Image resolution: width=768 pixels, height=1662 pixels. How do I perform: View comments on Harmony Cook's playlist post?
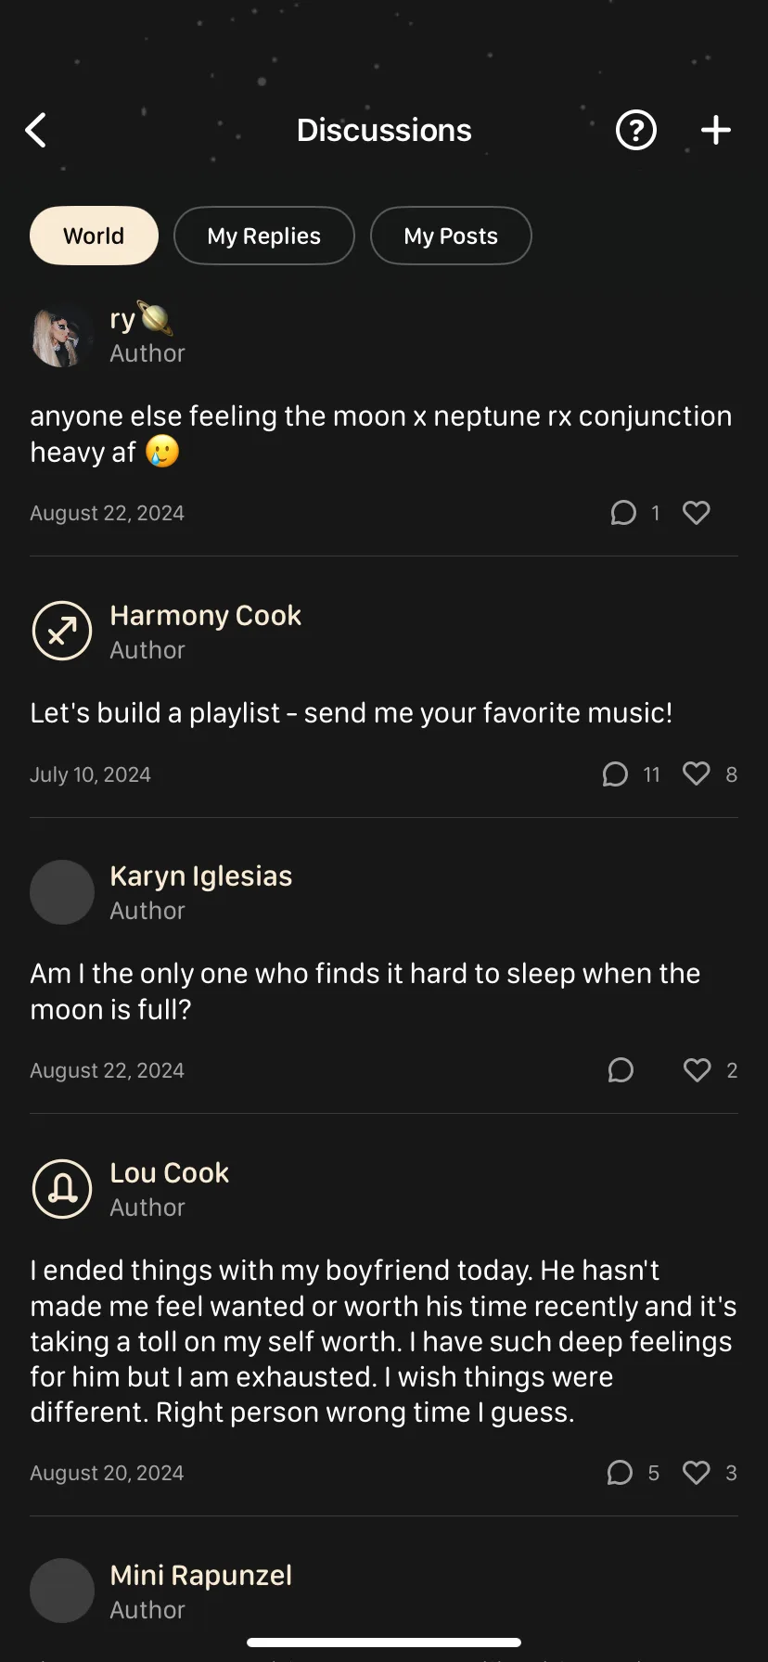pos(615,773)
